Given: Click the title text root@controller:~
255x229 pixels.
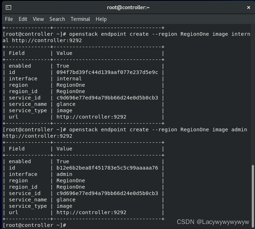Looking at the screenshot, I should (128, 7).
